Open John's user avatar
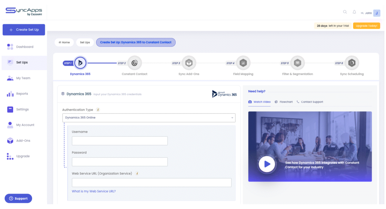386x209 pixels. [377, 13]
